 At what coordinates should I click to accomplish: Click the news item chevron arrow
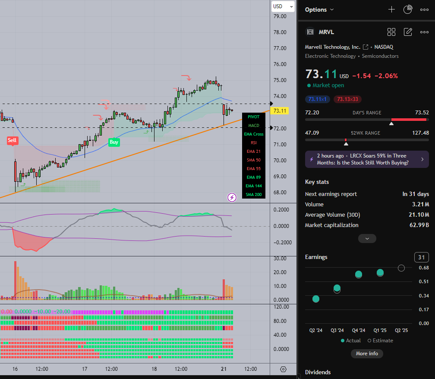pos(422,159)
